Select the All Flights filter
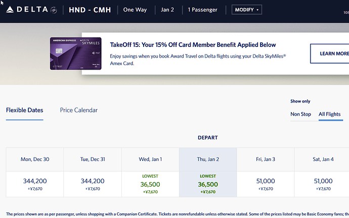This screenshot has height=218, width=349. (329, 115)
